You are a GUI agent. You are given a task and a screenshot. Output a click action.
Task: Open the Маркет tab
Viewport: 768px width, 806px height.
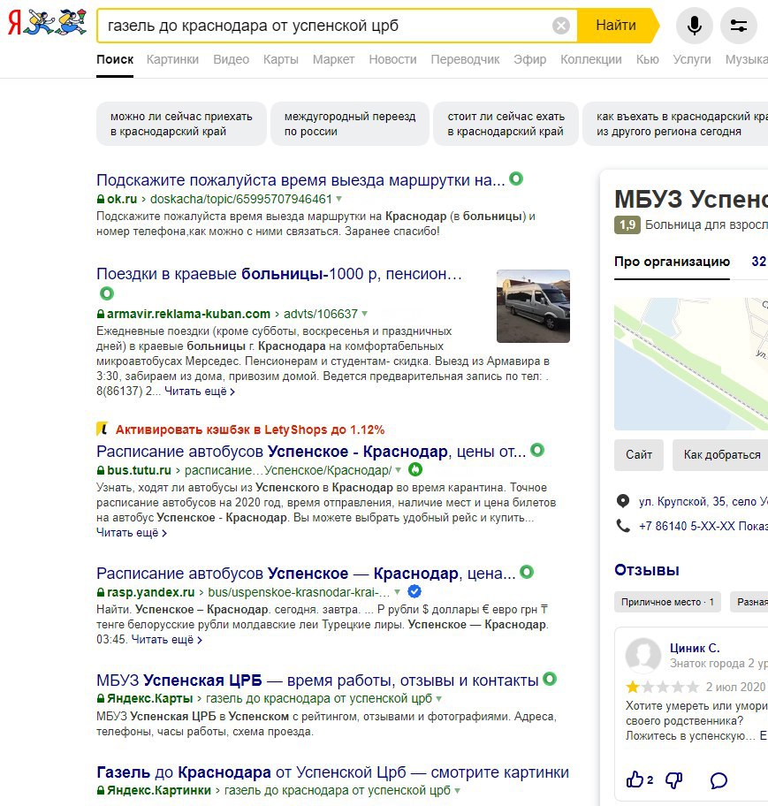coord(333,59)
